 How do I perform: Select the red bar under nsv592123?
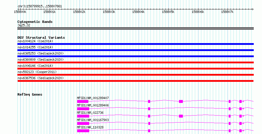point(135,75)
